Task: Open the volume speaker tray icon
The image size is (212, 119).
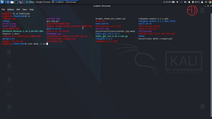Action: 185,2
